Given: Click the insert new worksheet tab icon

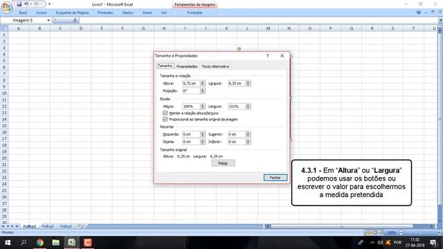Looking at the screenshot, I should click(81, 226).
